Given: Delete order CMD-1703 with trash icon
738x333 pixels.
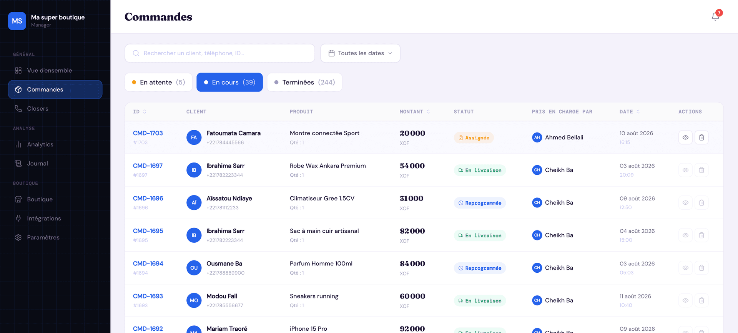Looking at the screenshot, I should tap(701, 138).
